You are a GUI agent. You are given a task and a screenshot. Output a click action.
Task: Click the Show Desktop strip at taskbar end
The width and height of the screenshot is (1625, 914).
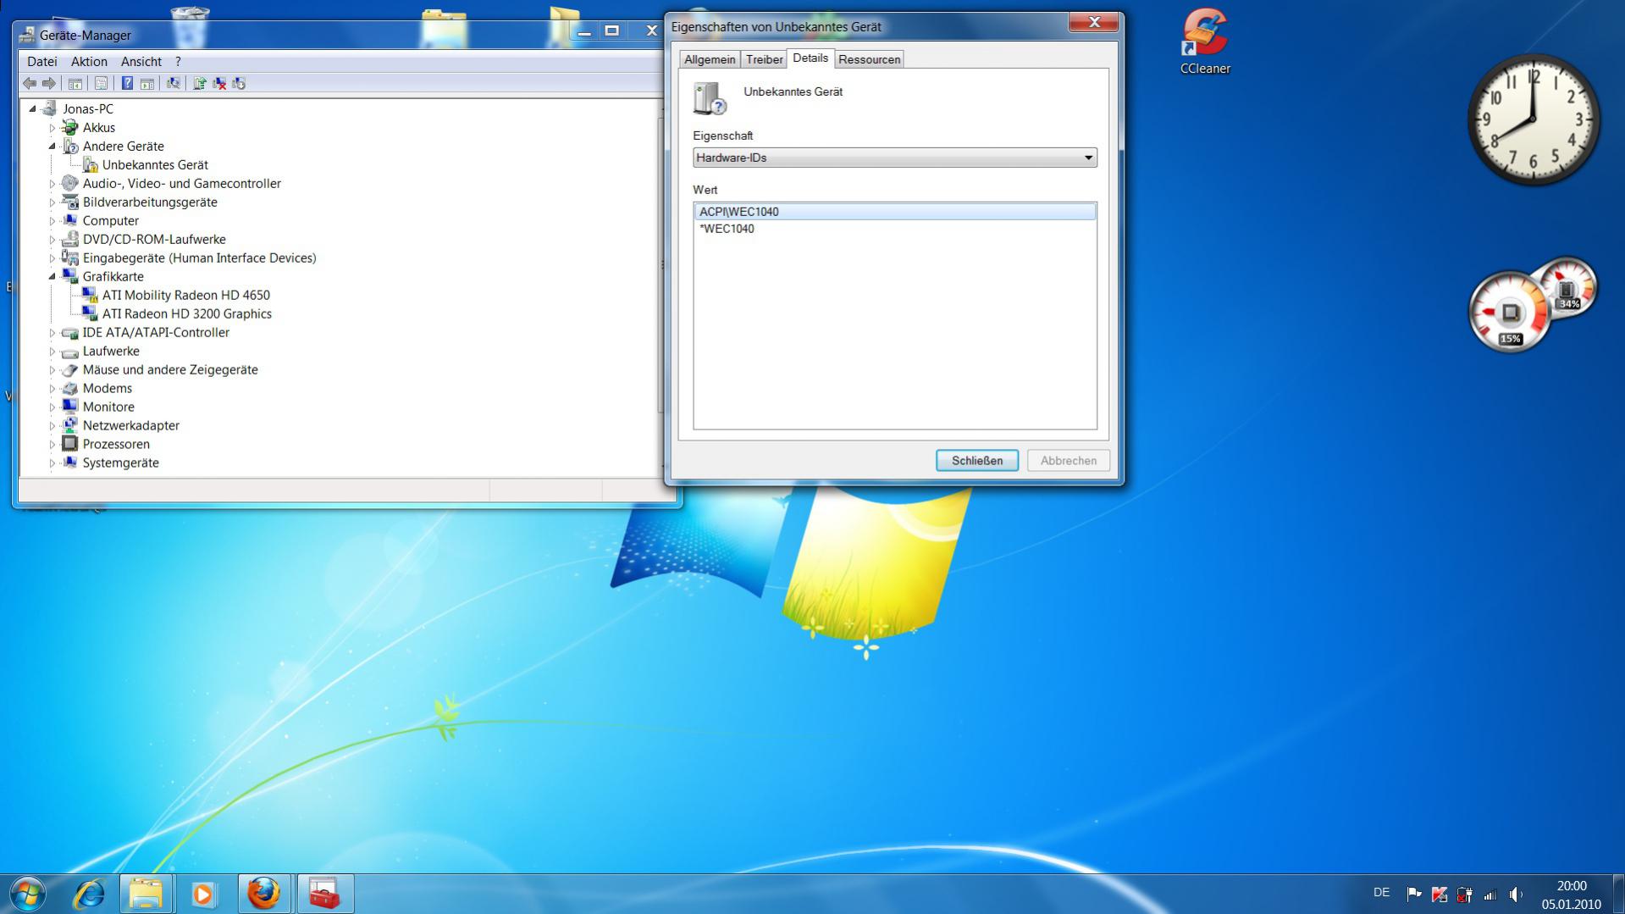click(x=1618, y=894)
